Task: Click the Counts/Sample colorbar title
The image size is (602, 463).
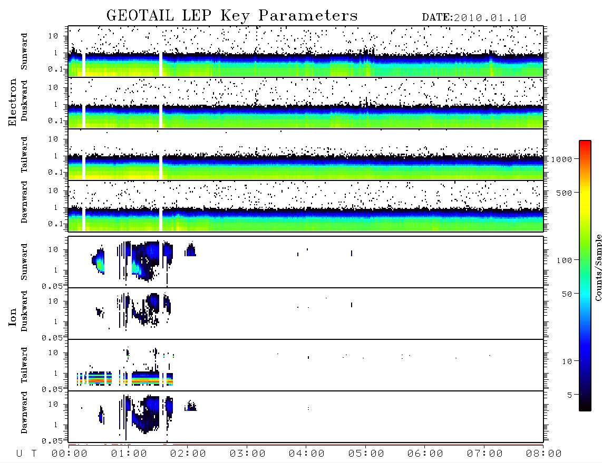Action: 598,267
